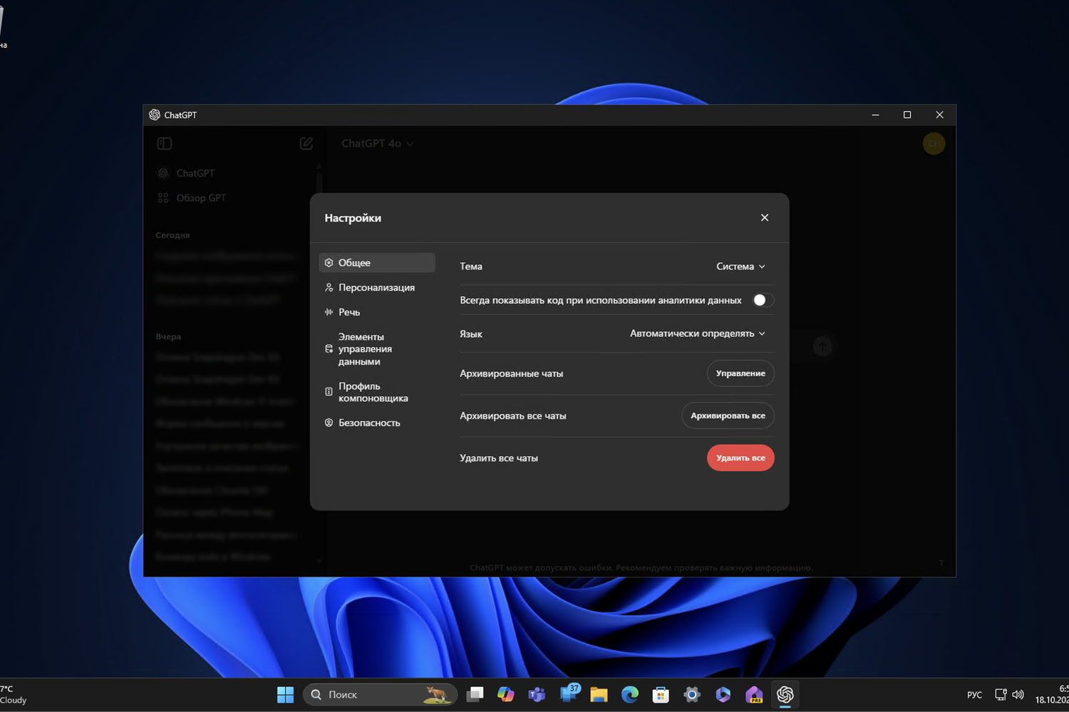Viewport: 1069px width, 712px height.
Task: Close the ChatGPT application window
Action: (x=939, y=115)
